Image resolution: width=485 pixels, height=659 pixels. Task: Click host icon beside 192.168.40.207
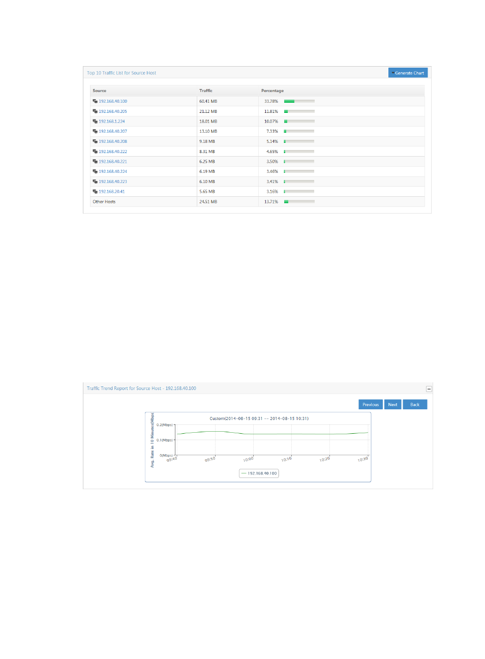95,131
